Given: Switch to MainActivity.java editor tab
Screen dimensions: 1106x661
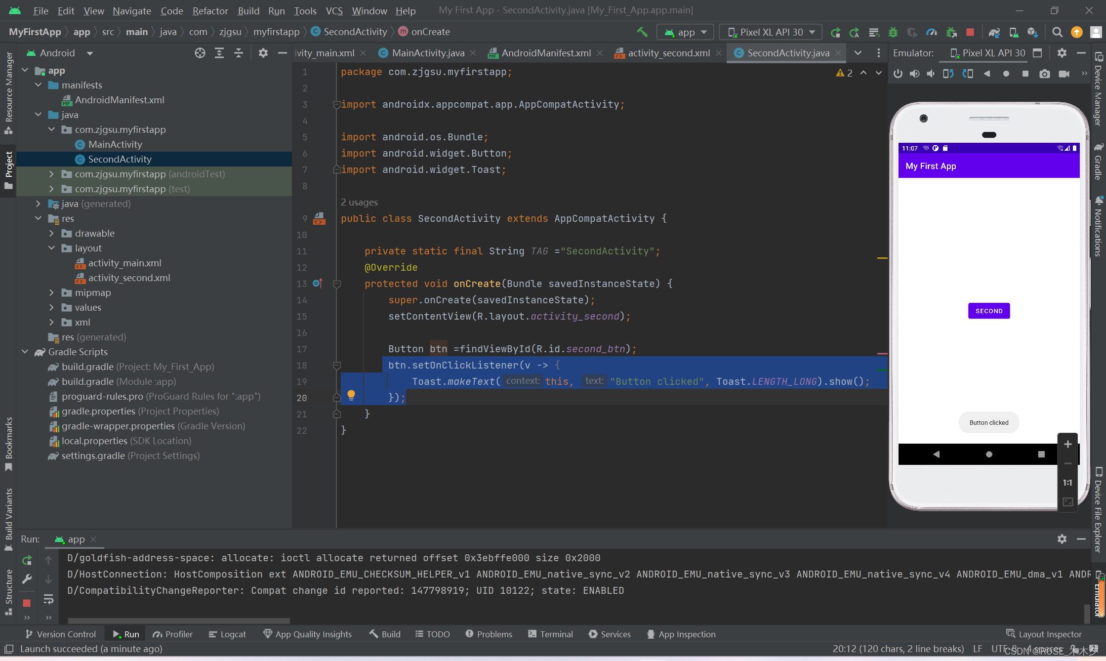Looking at the screenshot, I should click(x=428, y=53).
